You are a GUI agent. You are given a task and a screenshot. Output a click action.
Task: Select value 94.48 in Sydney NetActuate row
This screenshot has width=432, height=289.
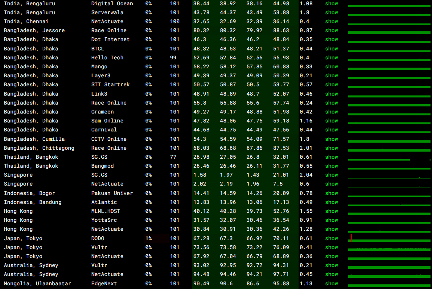[x=201, y=274]
